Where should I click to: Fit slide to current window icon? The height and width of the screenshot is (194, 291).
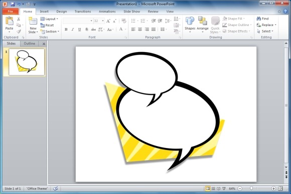[x=280, y=188]
